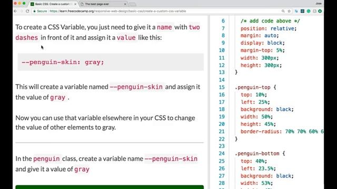Click the green button below the instructions
337x189 pixels.
110,187
